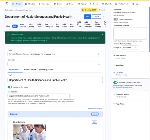This screenshot has height=140, width=150.
Task: Click the Add Topic tab
Action: [x=40, y=25]
